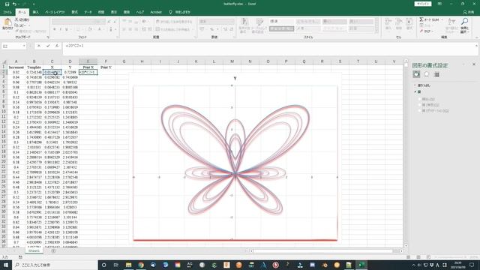Switch to the Help ribbon tab
This screenshot has width=480, height=270.
(x=140, y=12)
